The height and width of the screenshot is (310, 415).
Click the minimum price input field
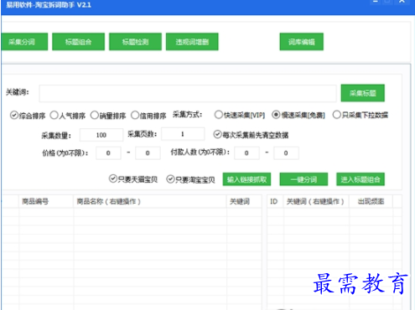[108, 153]
